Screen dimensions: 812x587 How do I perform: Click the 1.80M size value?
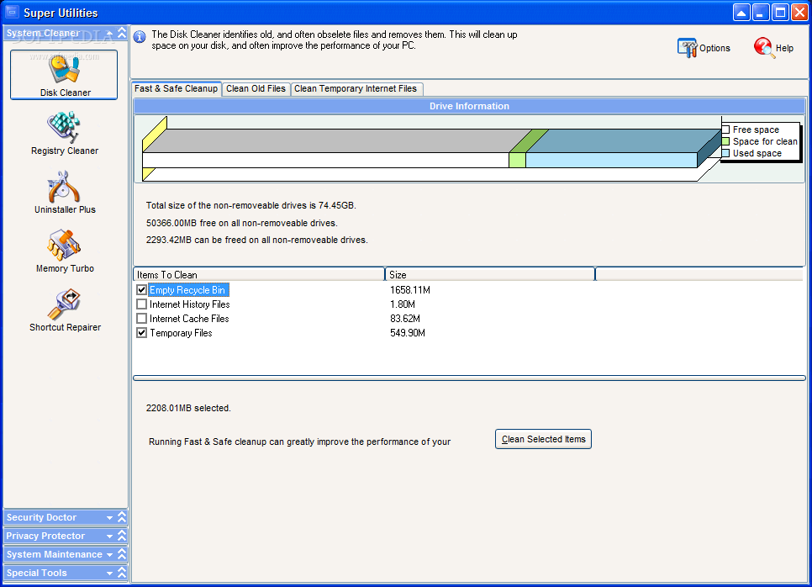(x=403, y=304)
